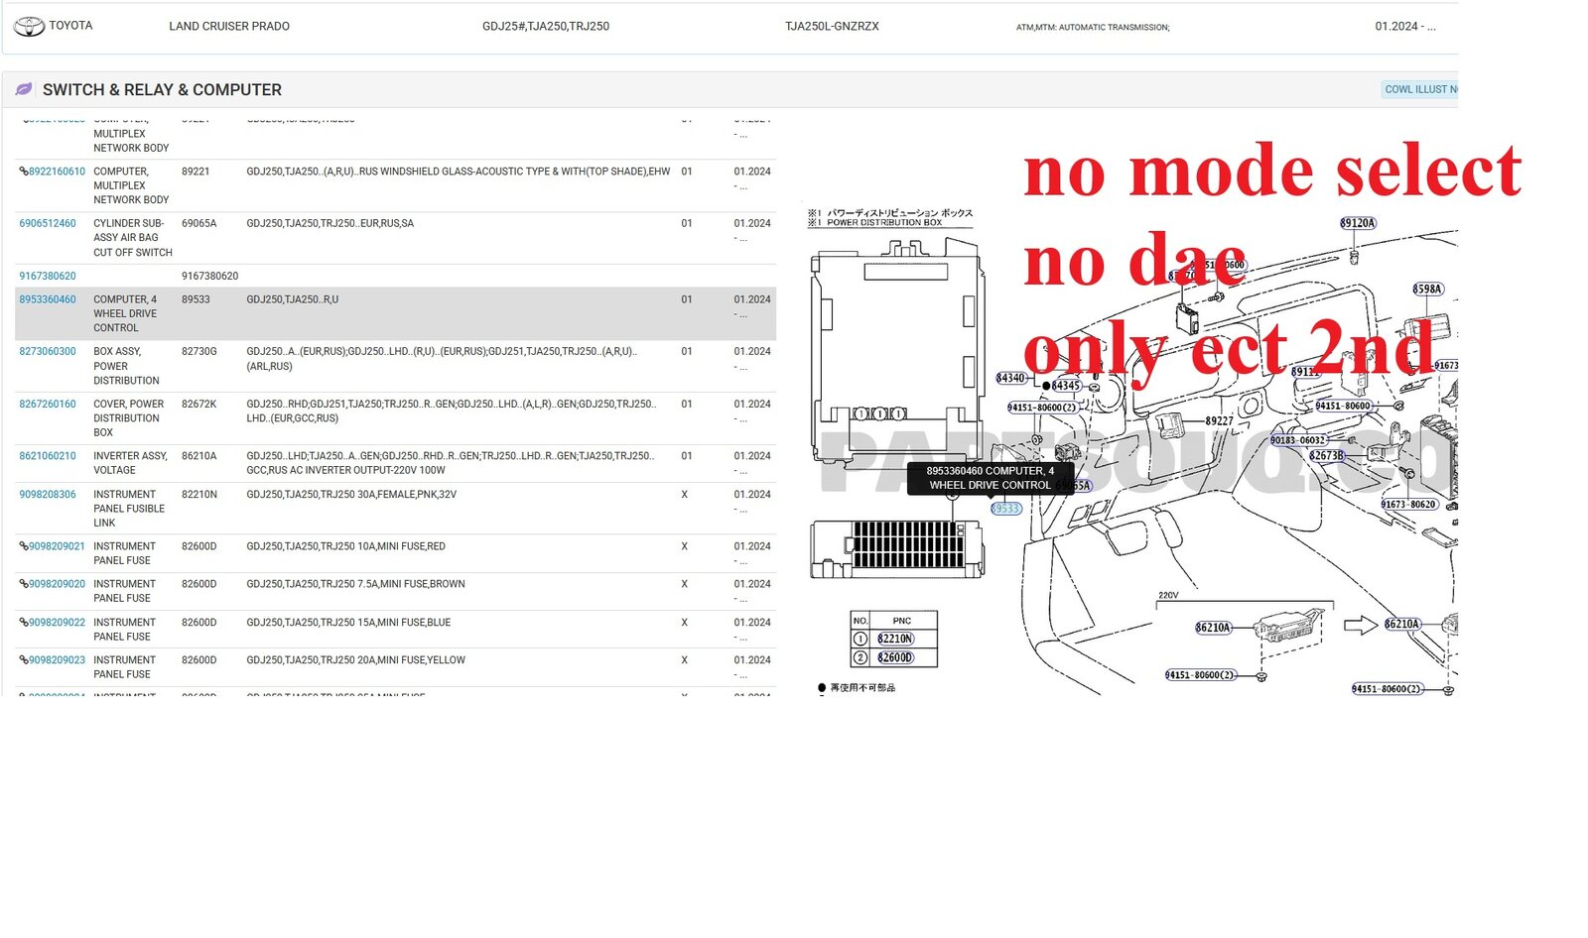The height and width of the screenshot is (938, 1588).
Task: Open the COWL ILLUST tab button
Action: pyautogui.click(x=1420, y=89)
